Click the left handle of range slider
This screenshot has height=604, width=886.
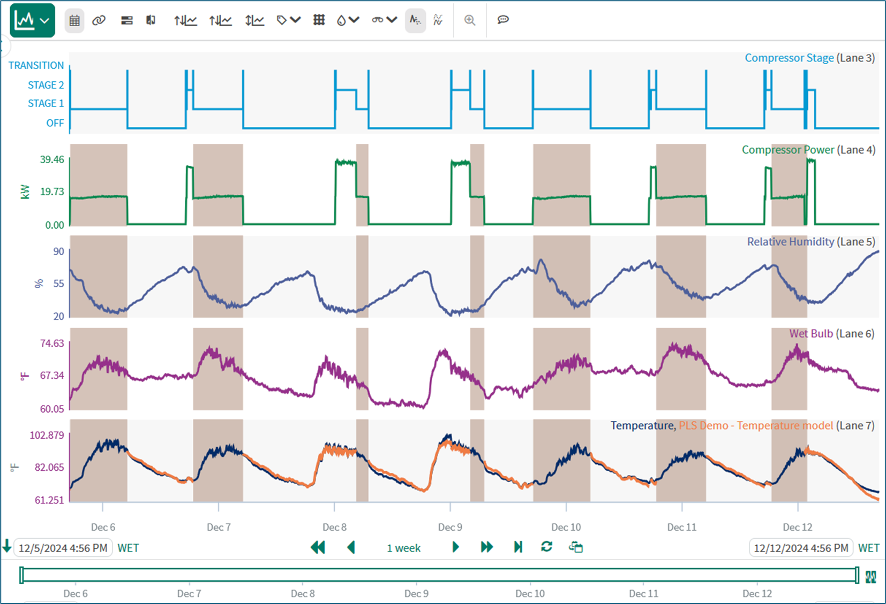pyautogui.click(x=21, y=575)
